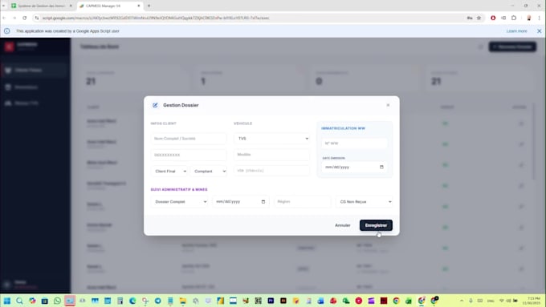Click the Date Émission date field
The image size is (546, 307).
pos(354,167)
